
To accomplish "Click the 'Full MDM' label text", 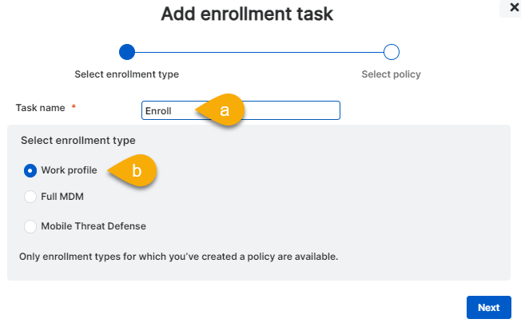I will pos(62,196).
